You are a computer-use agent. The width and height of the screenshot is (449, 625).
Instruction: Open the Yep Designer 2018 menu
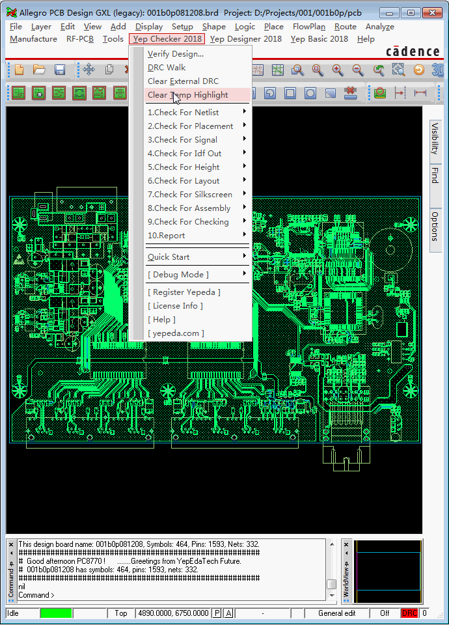246,39
